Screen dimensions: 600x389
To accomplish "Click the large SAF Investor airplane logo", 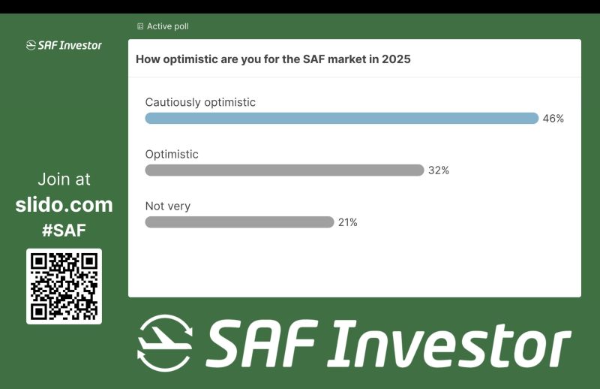I will [x=165, y=342].
